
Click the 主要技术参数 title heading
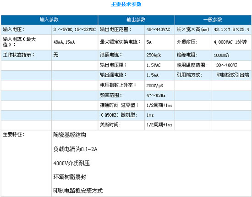coord(126,4)
